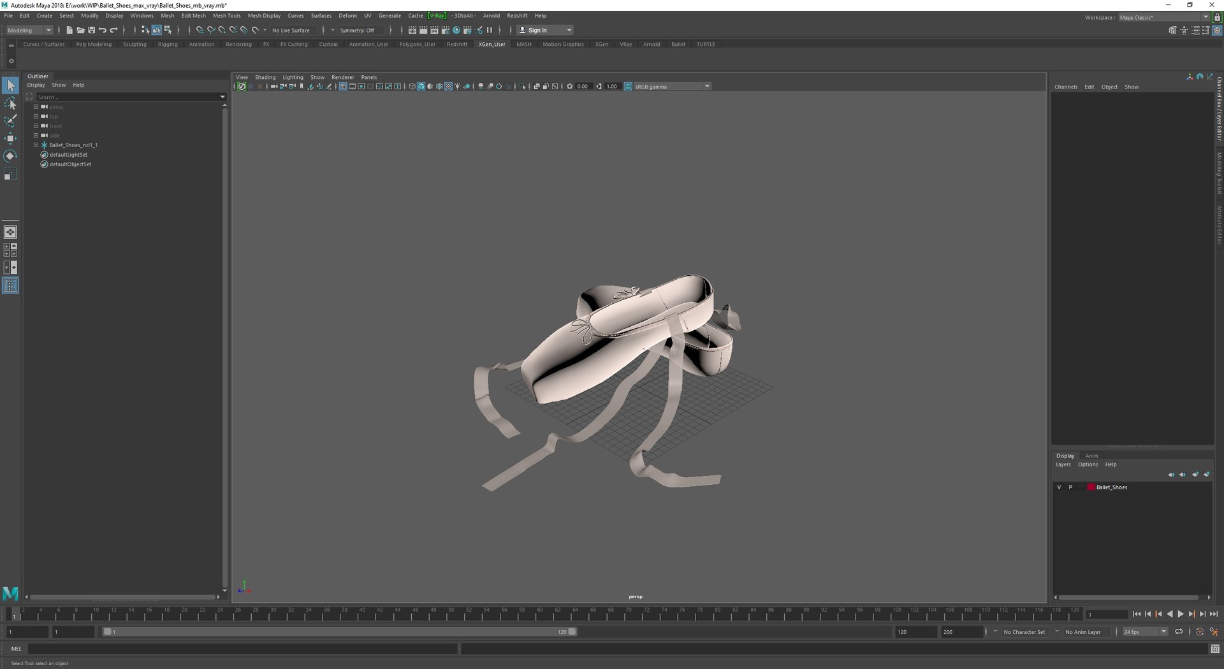
Task: Save the current scene
Action: coord(91,30)
